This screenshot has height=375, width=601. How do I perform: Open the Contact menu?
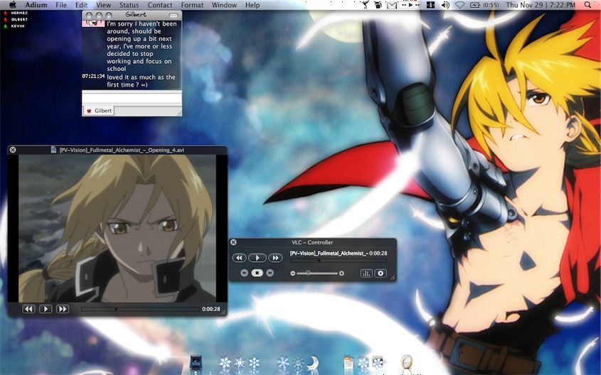[x=160, y=5]
